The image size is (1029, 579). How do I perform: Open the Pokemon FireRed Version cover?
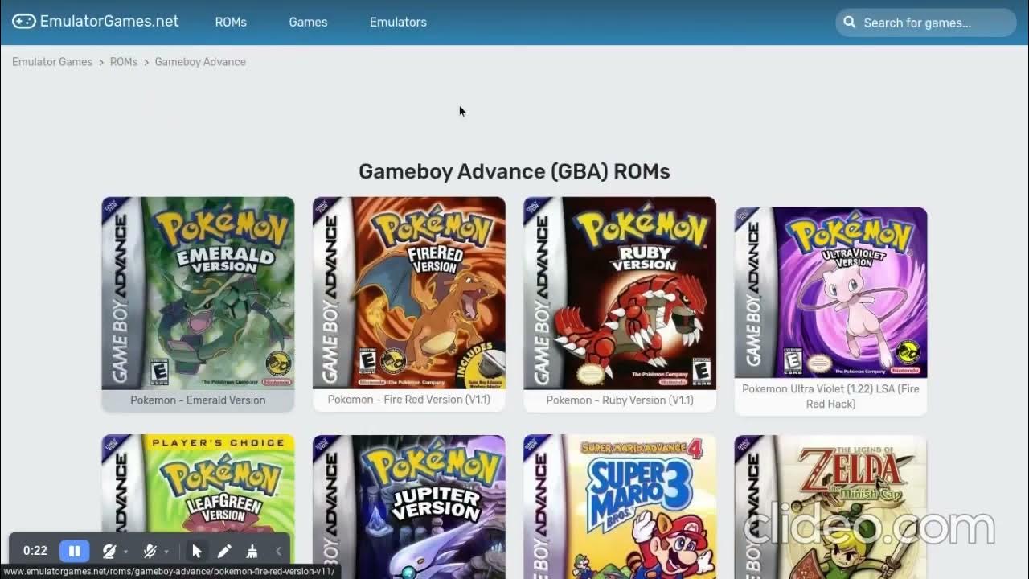click(408, 293)
